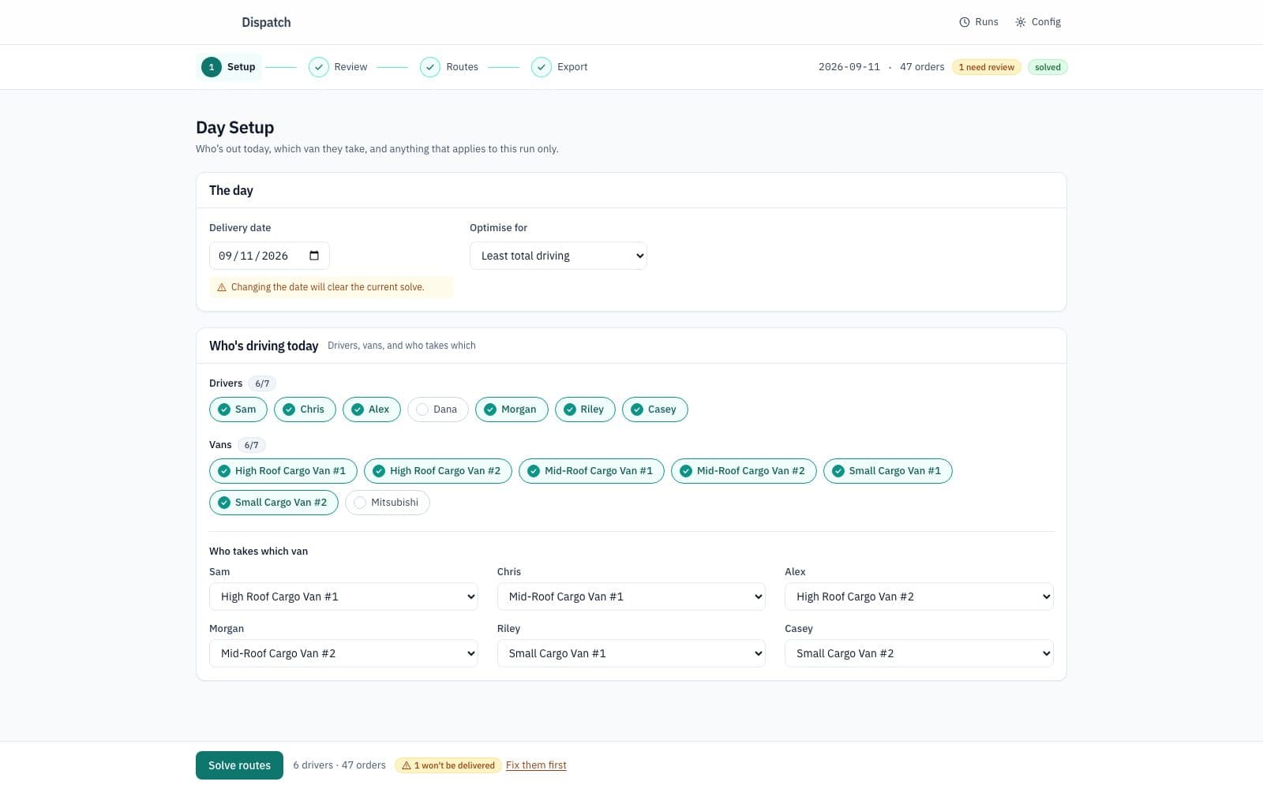Click the Dispatch app title
Image resolution: width=1263 pixels, height=789 pixels.
(266, 22)
